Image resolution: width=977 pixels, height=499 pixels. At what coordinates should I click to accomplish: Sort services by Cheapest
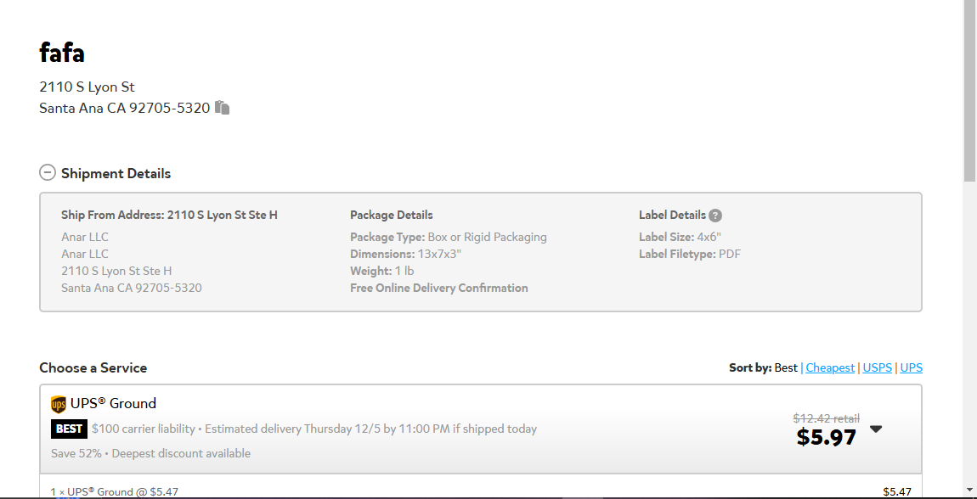[x=830, y=367]
